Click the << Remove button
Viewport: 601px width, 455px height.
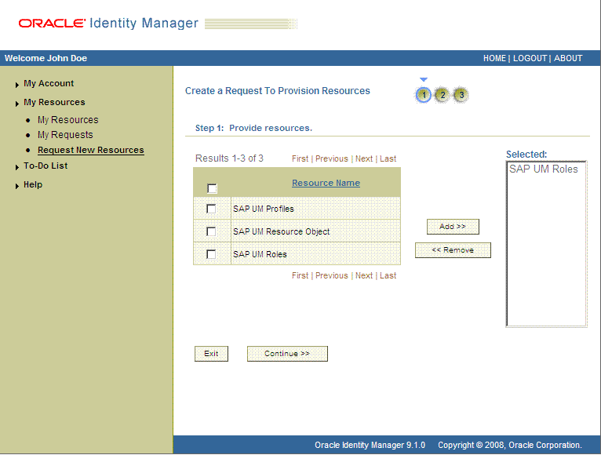[x=453, y=250]
